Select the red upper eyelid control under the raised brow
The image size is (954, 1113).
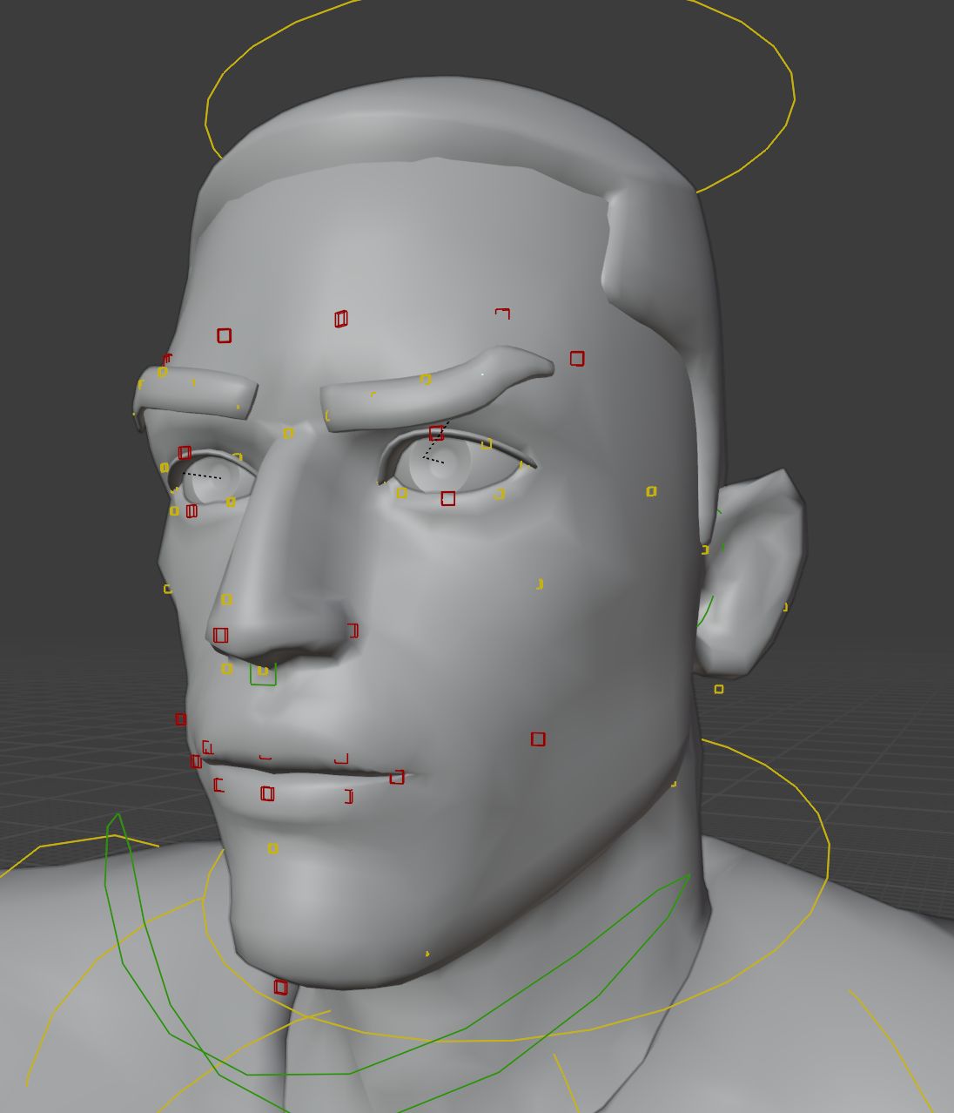point(436,433)
